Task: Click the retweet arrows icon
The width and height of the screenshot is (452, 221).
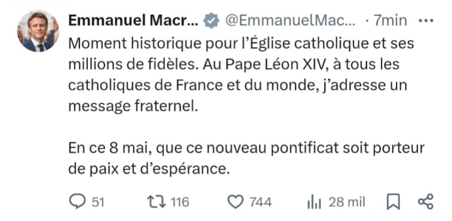Action: coord(157,202)
